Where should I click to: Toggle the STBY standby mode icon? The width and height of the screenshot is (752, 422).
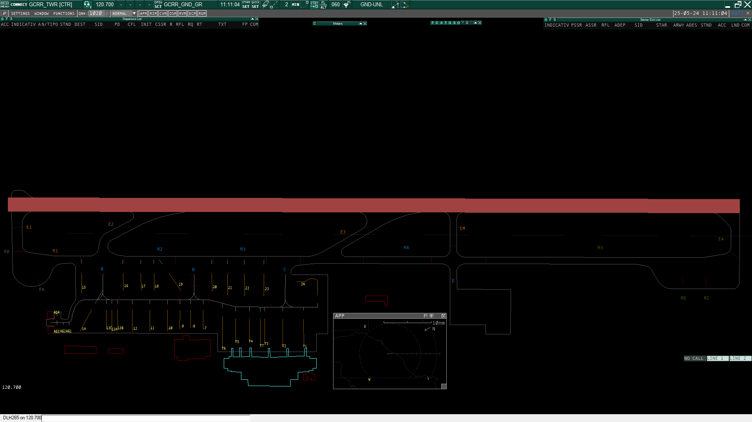[314, 4]
